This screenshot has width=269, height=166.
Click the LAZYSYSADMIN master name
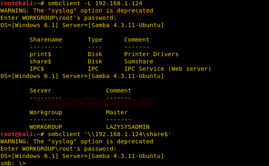coord(128,127)
